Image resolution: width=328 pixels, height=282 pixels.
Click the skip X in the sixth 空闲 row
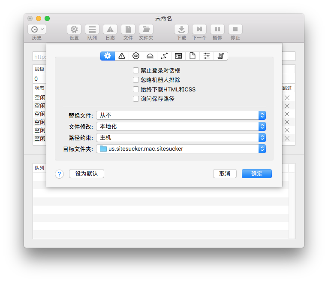tap(287, 138)
